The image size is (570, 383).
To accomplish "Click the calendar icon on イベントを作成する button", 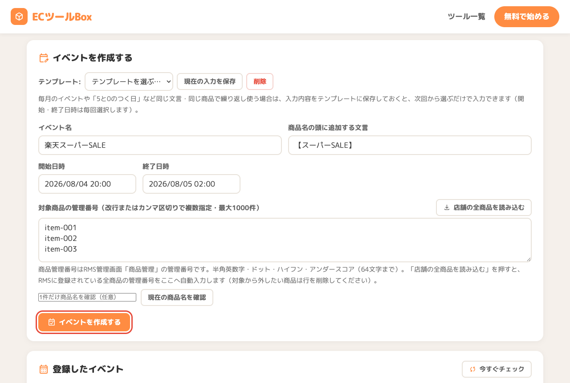I will tap(52, 322).
